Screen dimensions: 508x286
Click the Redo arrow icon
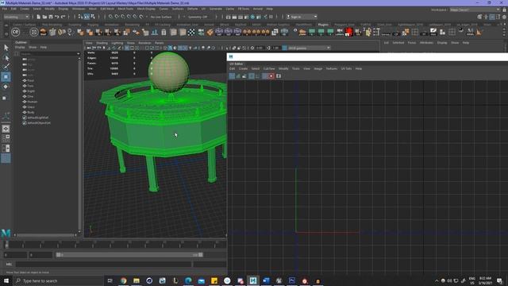point(63,17)
